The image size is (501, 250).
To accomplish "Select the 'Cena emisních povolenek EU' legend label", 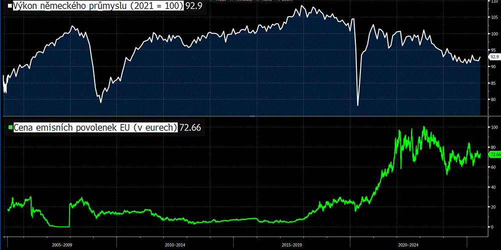I will (x=94, y=127).
